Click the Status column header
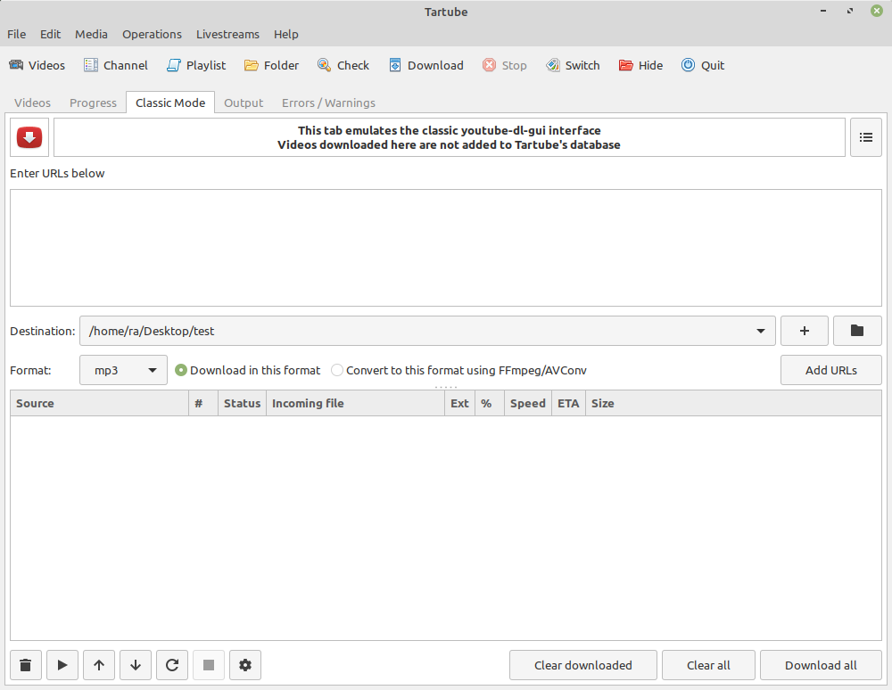 point(242,403)
